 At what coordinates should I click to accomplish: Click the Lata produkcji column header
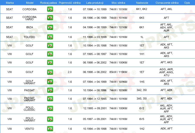point(95,3)
